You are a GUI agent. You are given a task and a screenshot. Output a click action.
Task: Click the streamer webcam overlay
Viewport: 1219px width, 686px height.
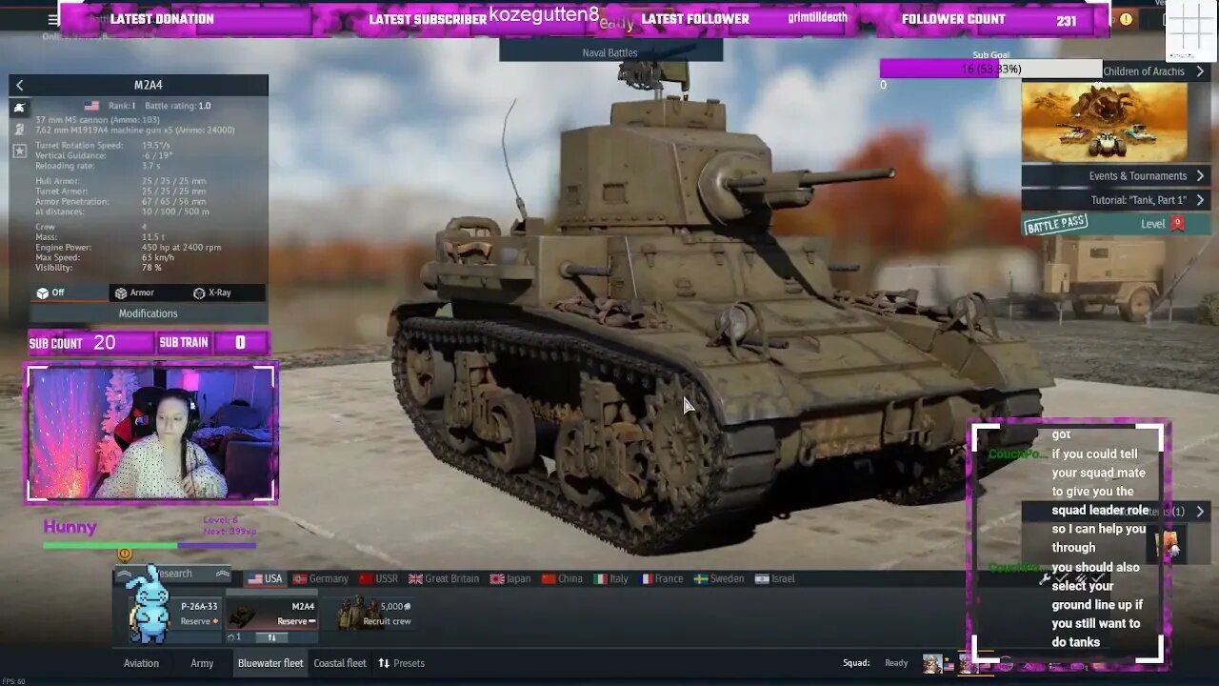(x=151, y=433)
